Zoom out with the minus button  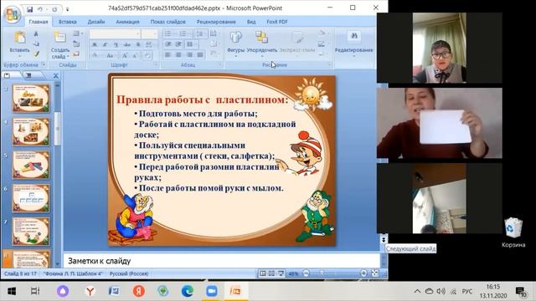click(x=307, y=273)
